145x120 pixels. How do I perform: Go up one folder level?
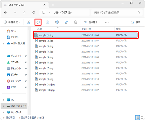click(24, 12)
